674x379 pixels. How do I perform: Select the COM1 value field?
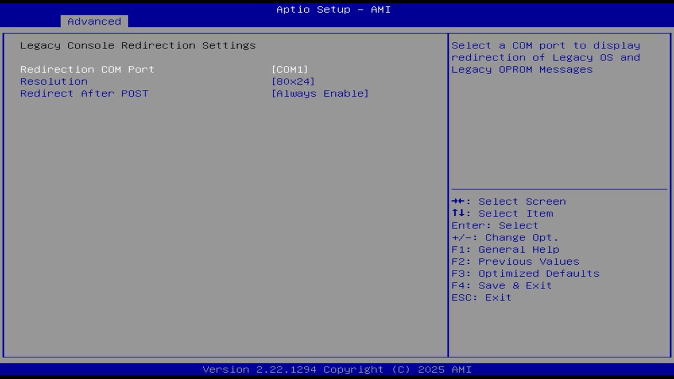290,69
